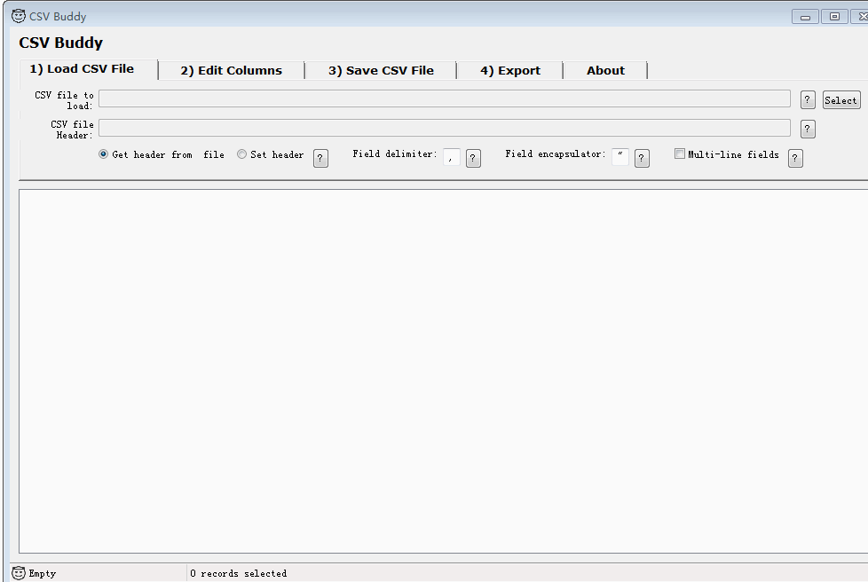This screenshot has height=582, width=868.
Task: Click the Field encapsulator text box
Action: (620, 157)
